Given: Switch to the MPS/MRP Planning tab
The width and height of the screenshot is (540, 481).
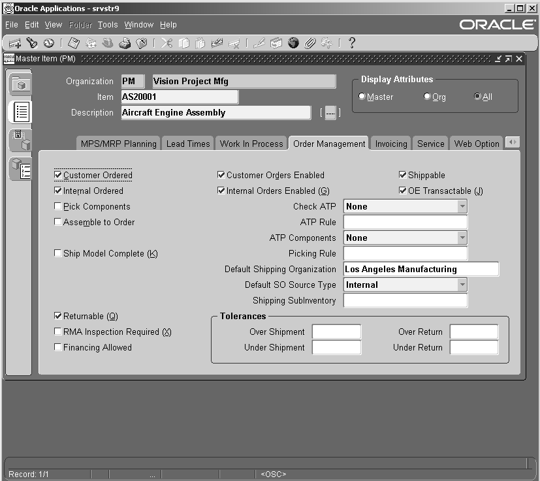Looking at the screenshot, I should click(x=118, y=144).
